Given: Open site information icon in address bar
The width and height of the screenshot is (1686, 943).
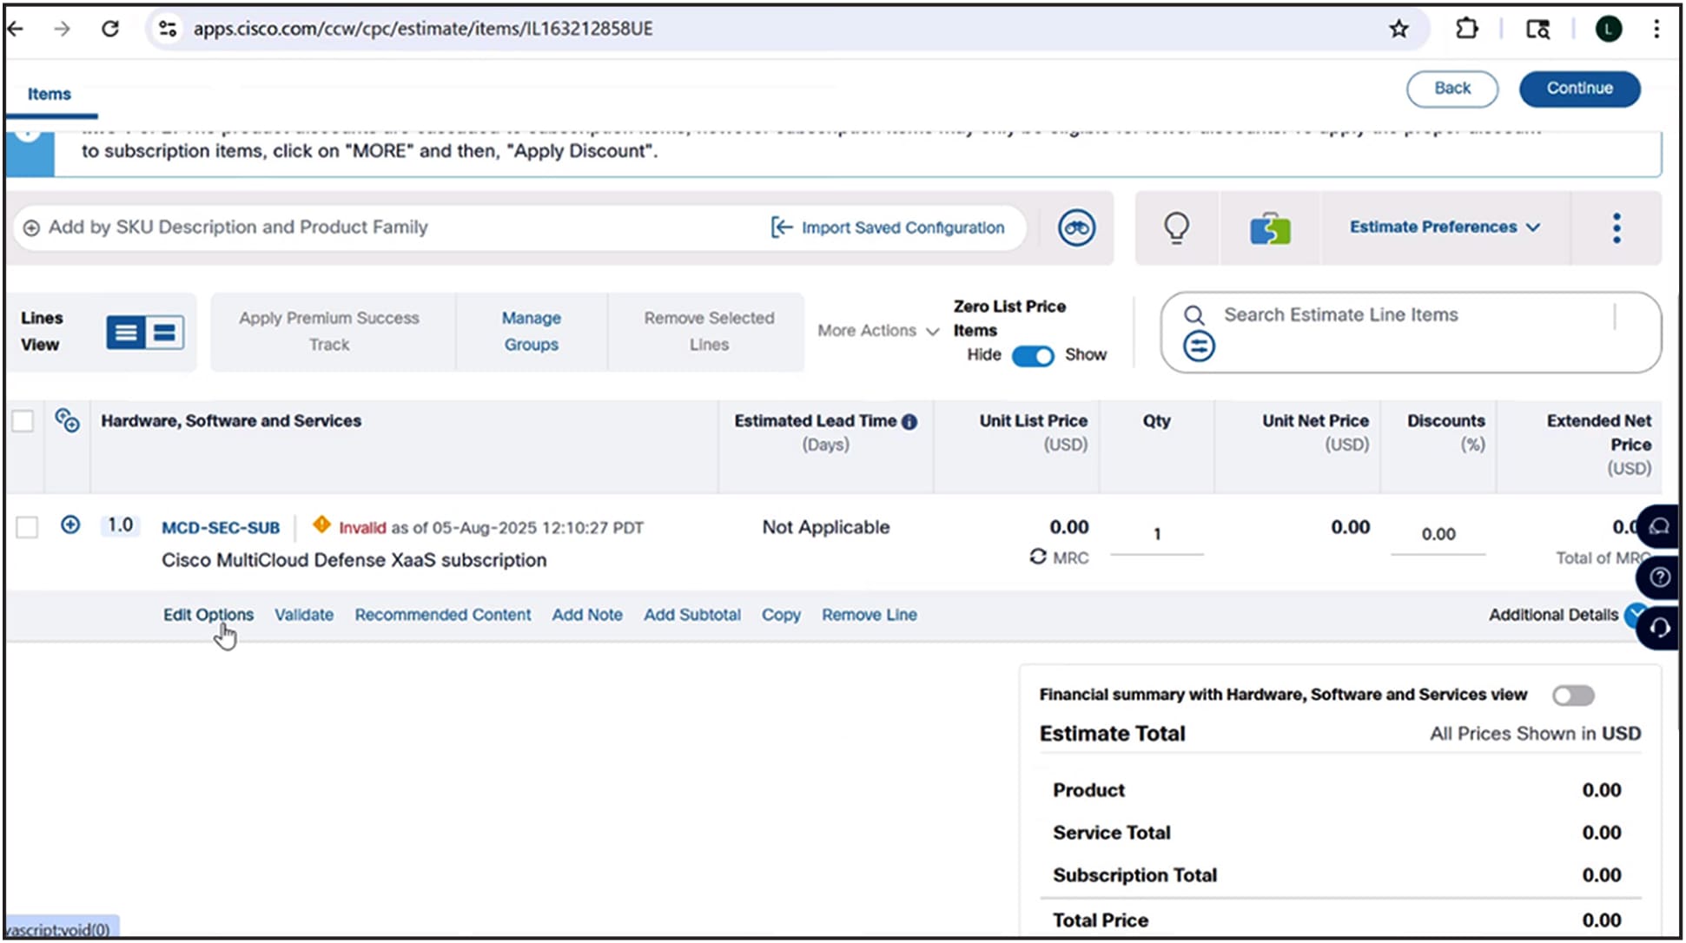Looking at the screenshot, I should [x=168, y=29].
